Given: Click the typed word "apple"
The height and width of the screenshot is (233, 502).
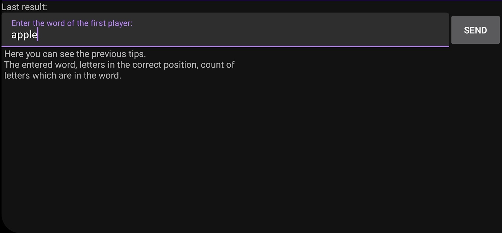Looking at the screenshot, I should click(24, 35).
